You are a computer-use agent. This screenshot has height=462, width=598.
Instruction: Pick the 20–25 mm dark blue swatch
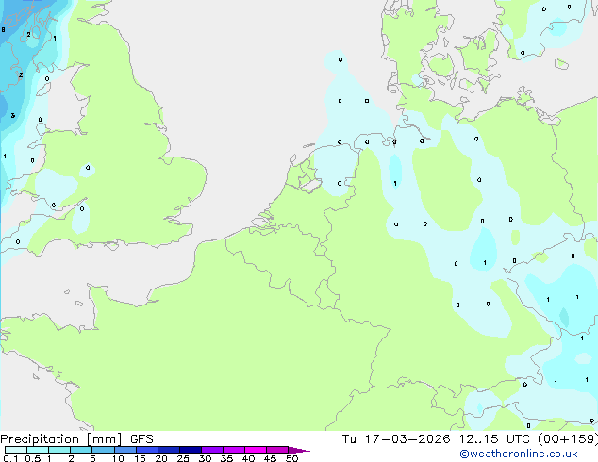click(169, 450)
